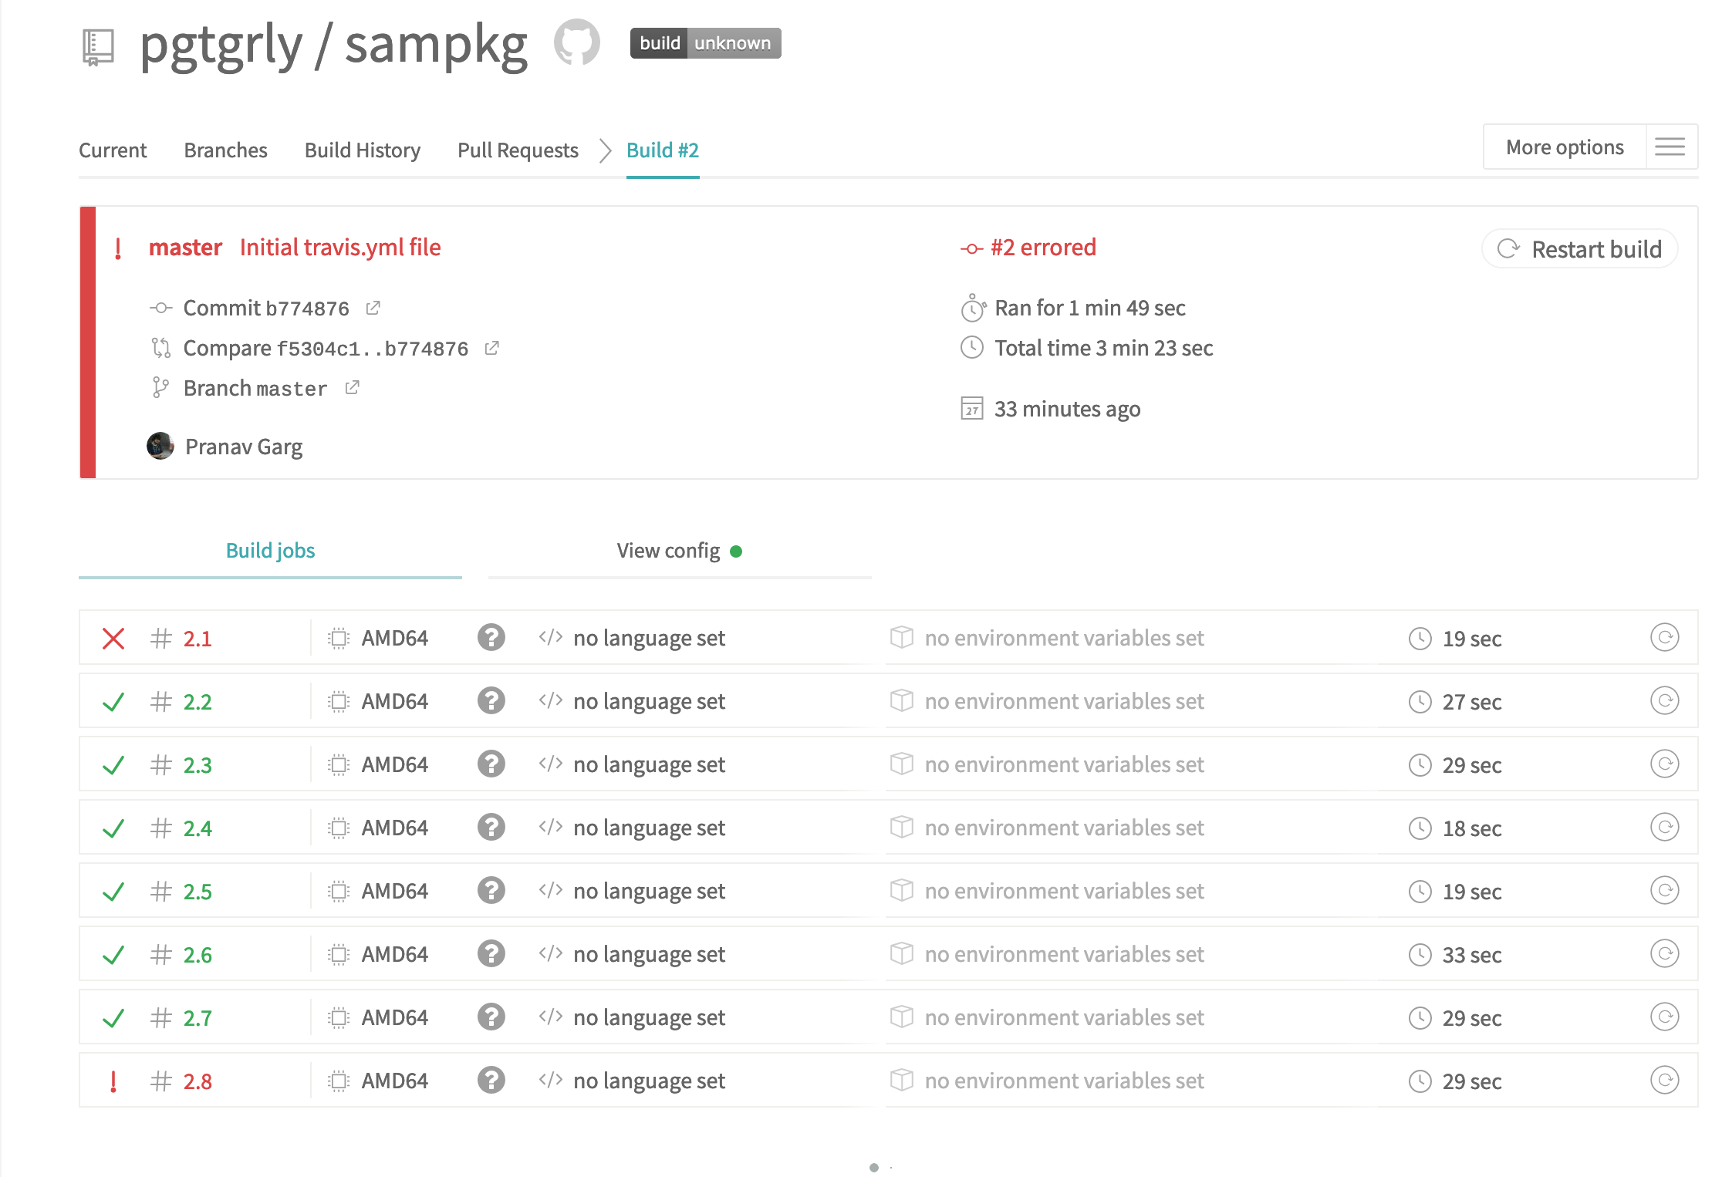Select the Build jobs tab
The height and width of the screenshot is (1177, 1722).
[x=270, y=551]
